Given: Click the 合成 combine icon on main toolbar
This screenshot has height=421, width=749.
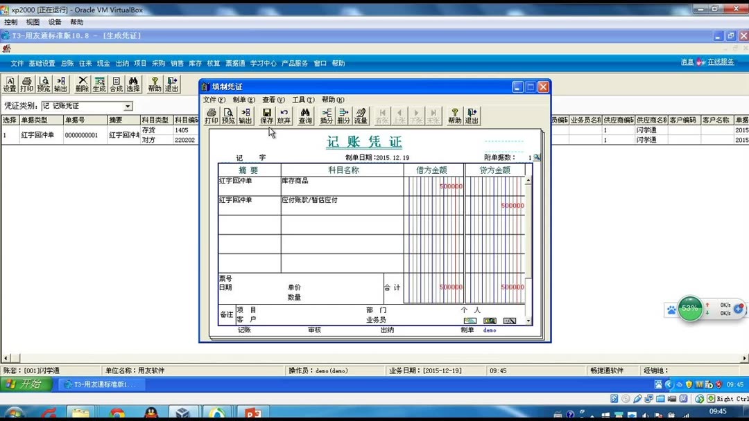Looking at the screenshot, I should [x=115, y=83].
